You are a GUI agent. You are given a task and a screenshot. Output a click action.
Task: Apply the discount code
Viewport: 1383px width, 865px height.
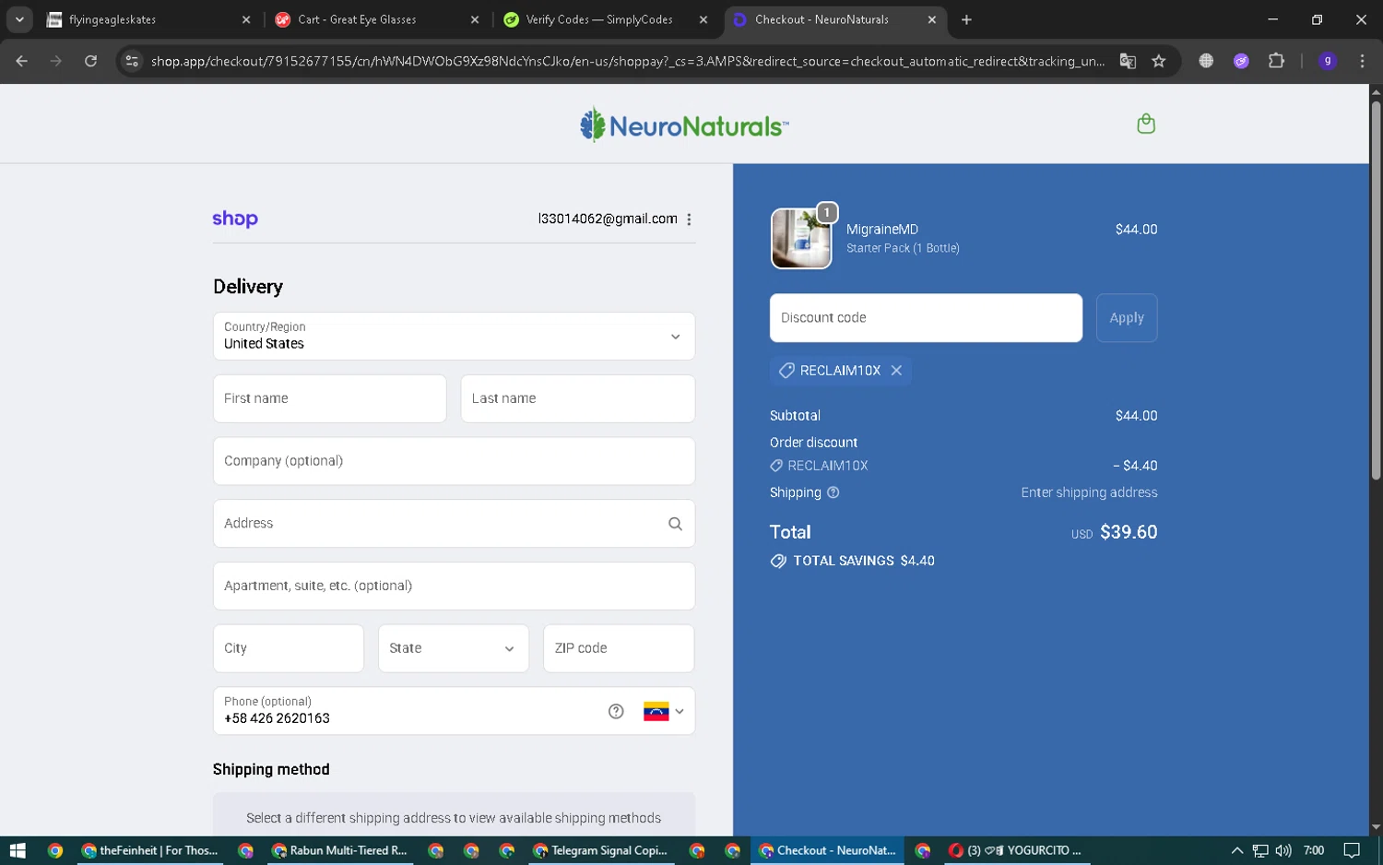(1127, 318)
